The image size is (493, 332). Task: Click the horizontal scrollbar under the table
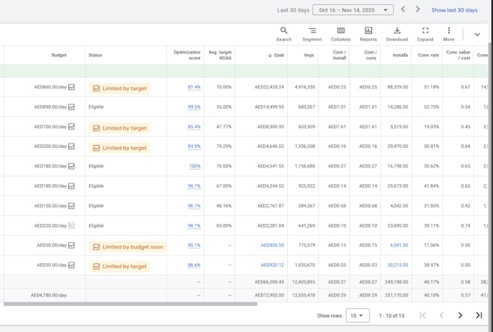130,304
